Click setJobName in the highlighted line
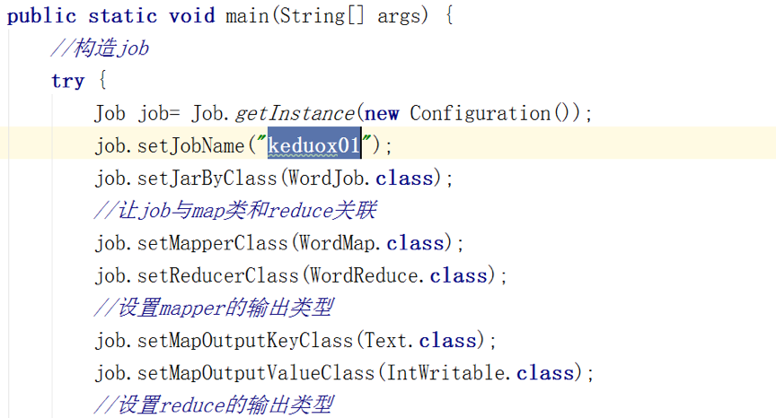776x418 pixels. pos(191,145)
